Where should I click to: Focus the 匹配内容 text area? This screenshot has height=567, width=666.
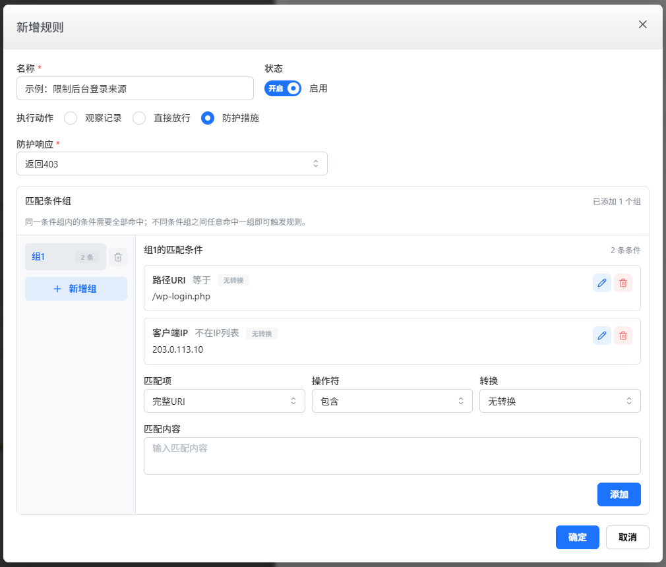pyautogui.click(x=392, y=456)
